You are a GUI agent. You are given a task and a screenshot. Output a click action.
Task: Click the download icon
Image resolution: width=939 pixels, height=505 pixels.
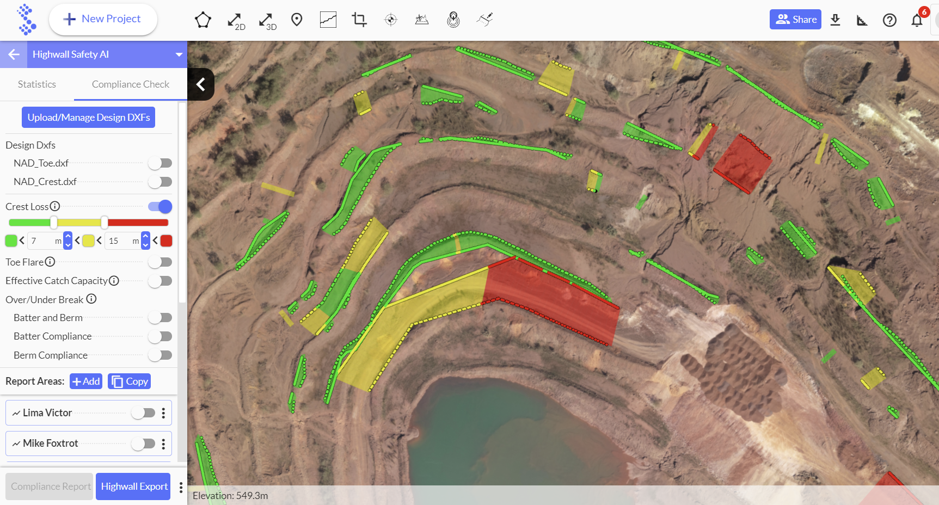point(835,20)
